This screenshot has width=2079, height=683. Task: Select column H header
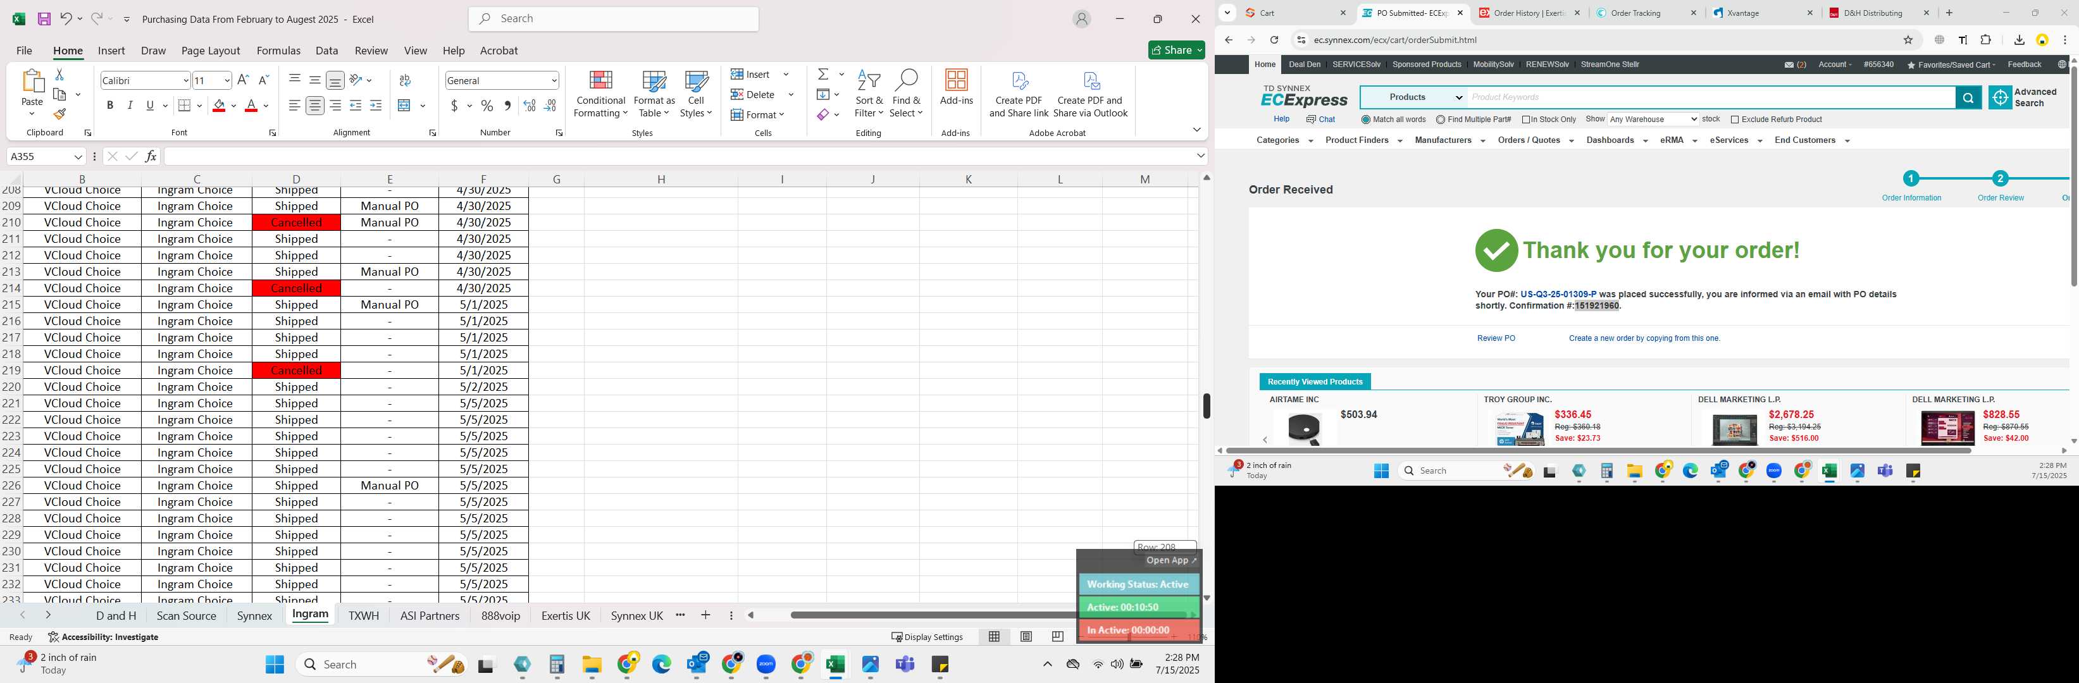pyautogui.click(x=661, y=179)
